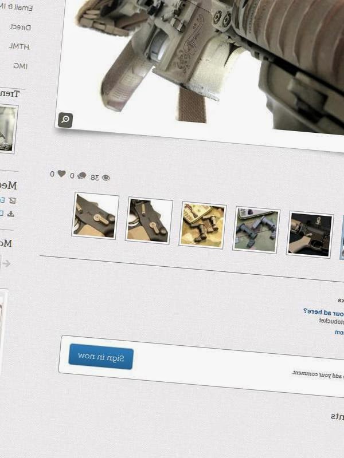
Task: Open the first gun trigger thumbnail
Action: click(x=95, y=216)
